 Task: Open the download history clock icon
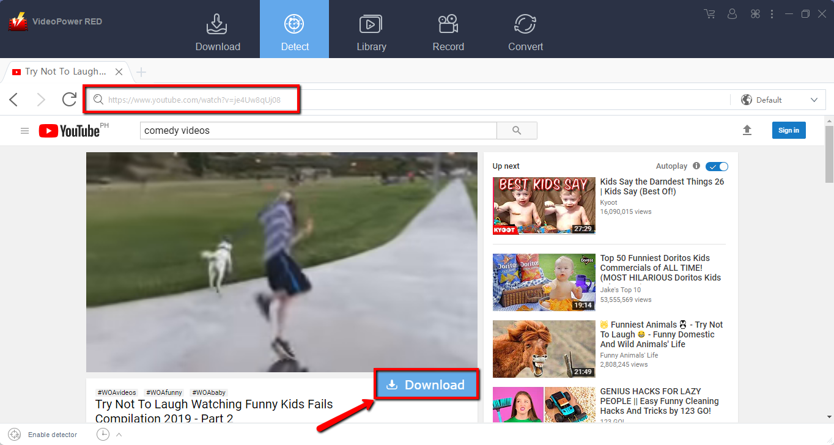coord(103,435)
